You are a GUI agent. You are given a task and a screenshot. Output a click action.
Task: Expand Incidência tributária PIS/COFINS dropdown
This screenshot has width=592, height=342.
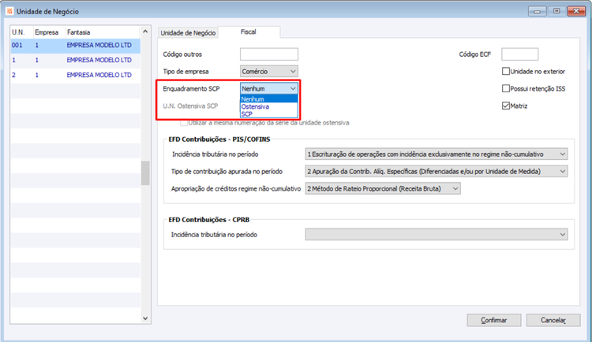coord(436,154)
